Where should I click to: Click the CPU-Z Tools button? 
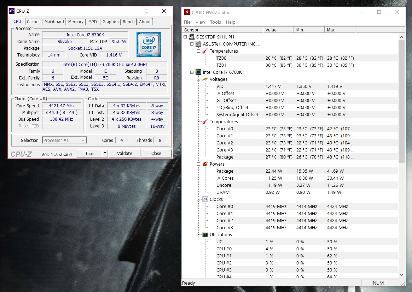click(x=90, y=153)
